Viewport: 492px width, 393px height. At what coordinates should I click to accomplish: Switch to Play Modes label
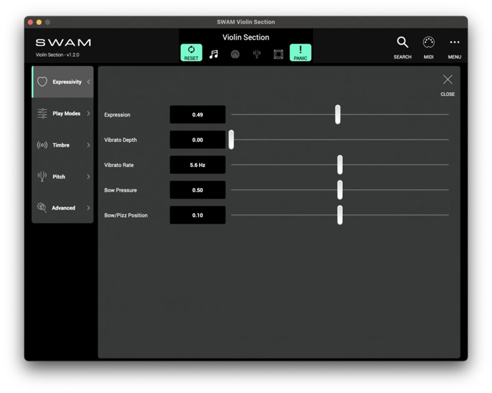click(66, 113)
